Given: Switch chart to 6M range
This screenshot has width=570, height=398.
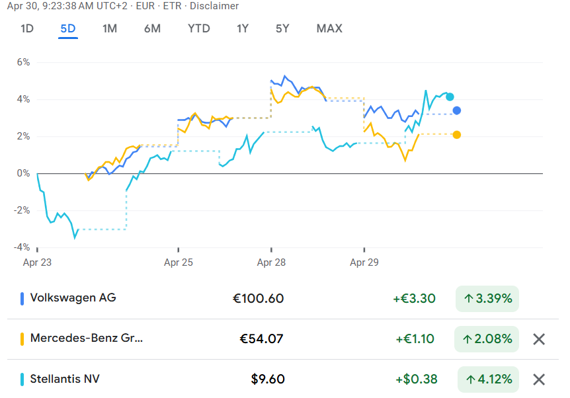Looking at the screenshot, I should [x=152, y=28].
